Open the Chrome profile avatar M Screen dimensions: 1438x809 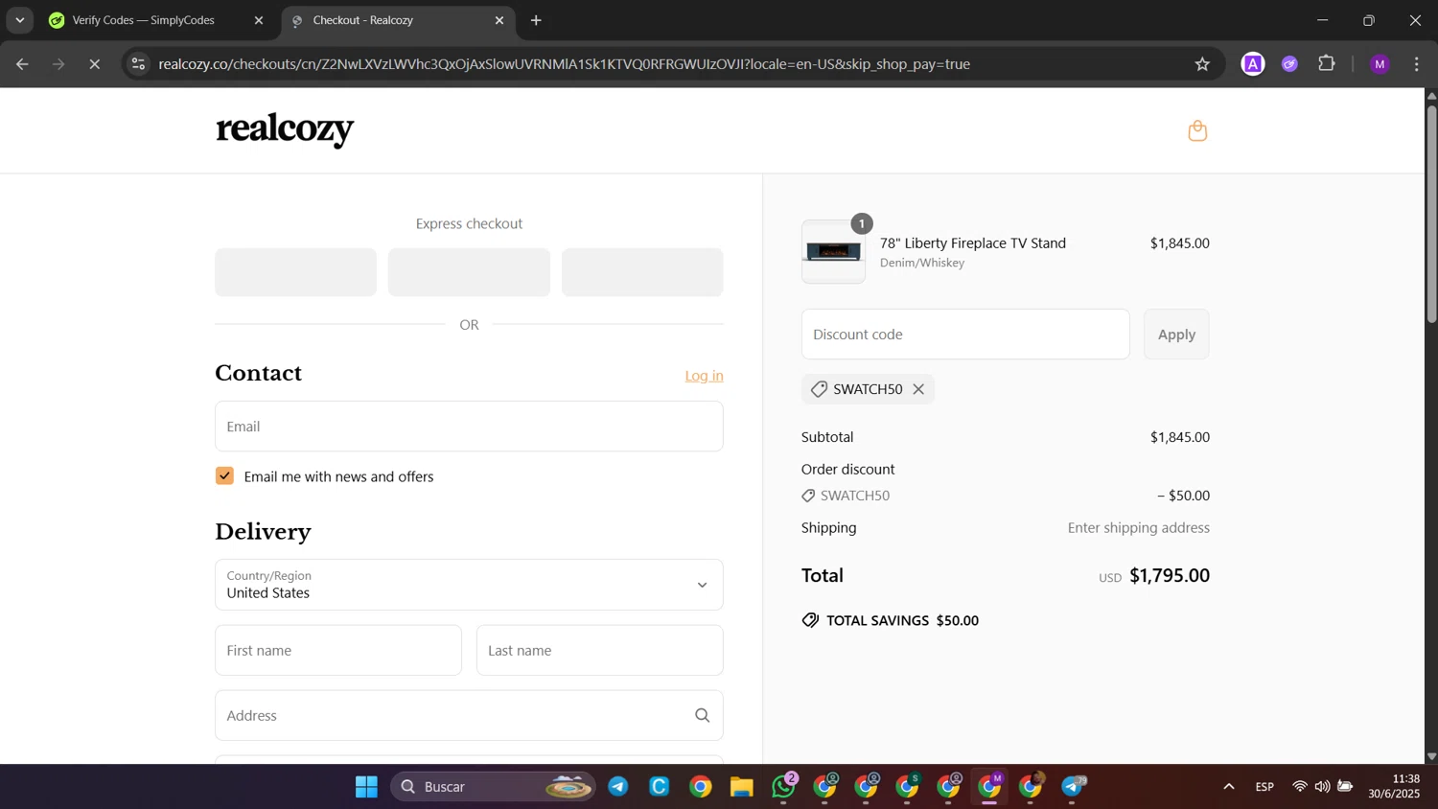click(1380, 64)
